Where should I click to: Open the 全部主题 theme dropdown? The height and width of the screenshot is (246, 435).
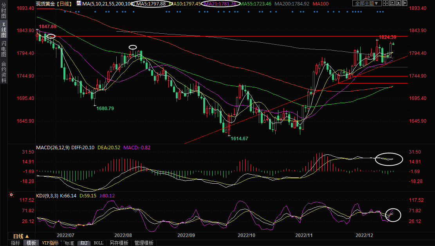click(x=367, y=4)
